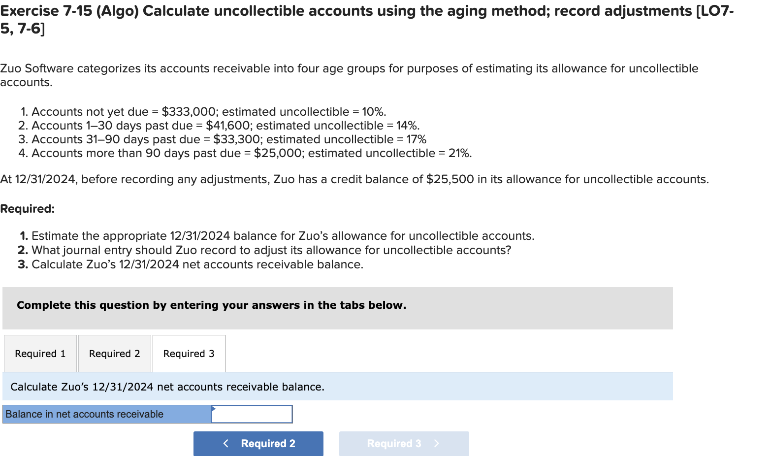
Task: Click the disabled Required 3 navigation button
Action: coord(403,443)
